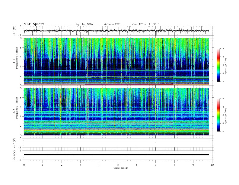Click inside the ch.2 spectrogram panel
This screenshot has width=239, height=185.
[116, 112]
